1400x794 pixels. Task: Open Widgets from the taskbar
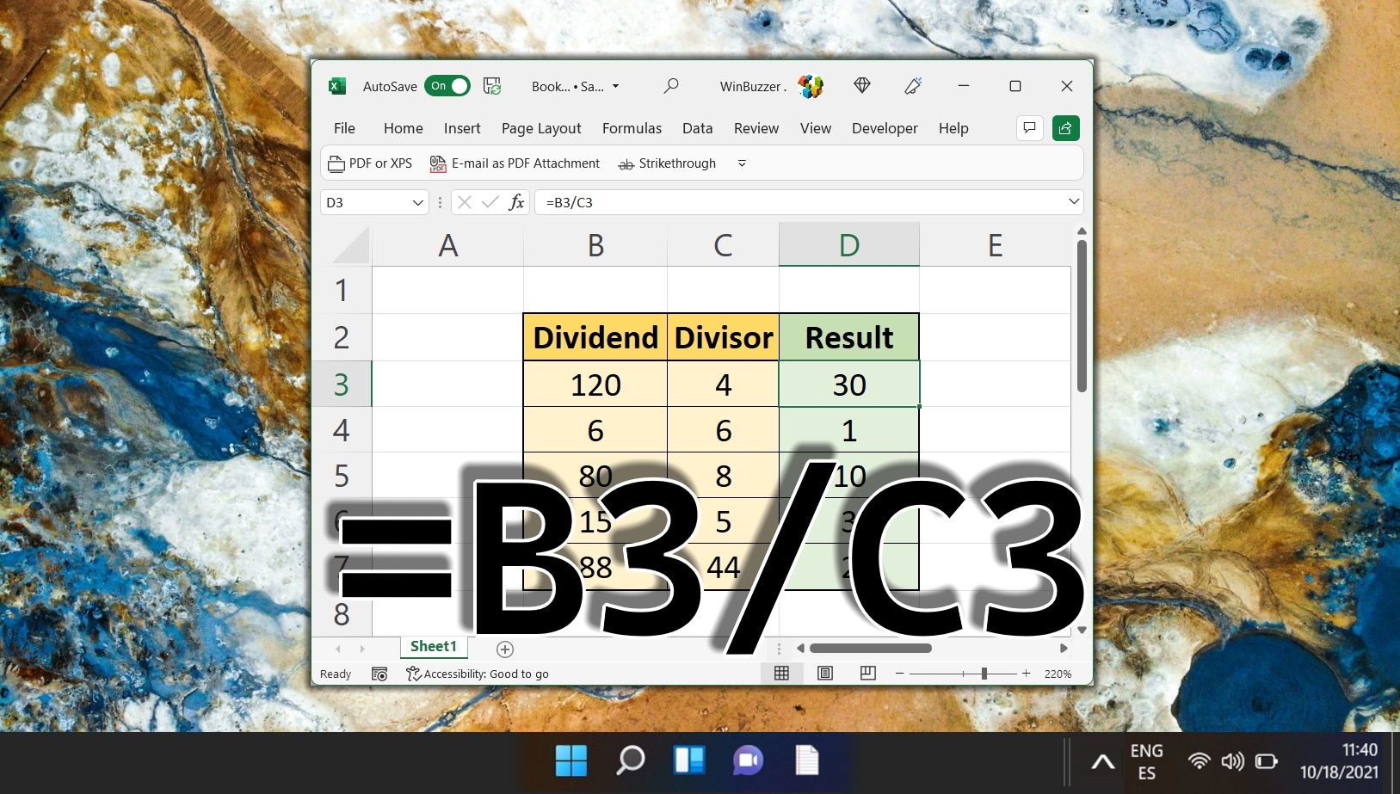coord(689,760)
